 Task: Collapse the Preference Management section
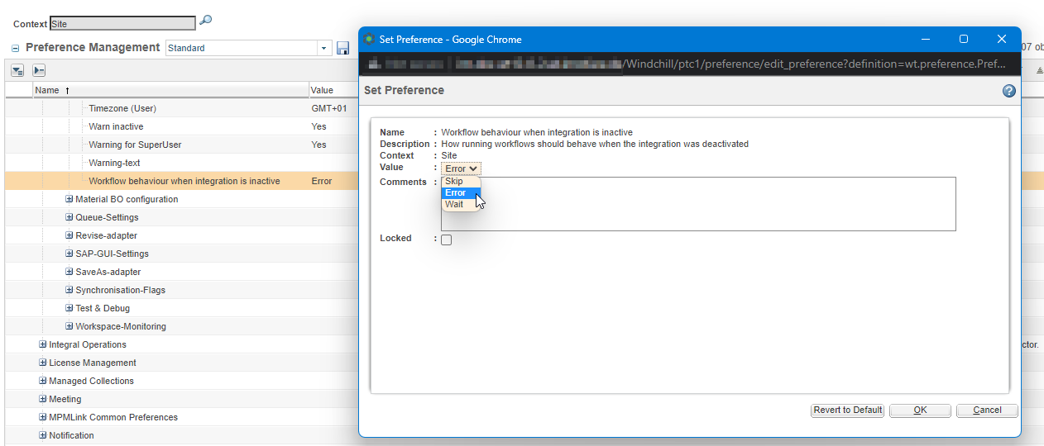[15, 49]
